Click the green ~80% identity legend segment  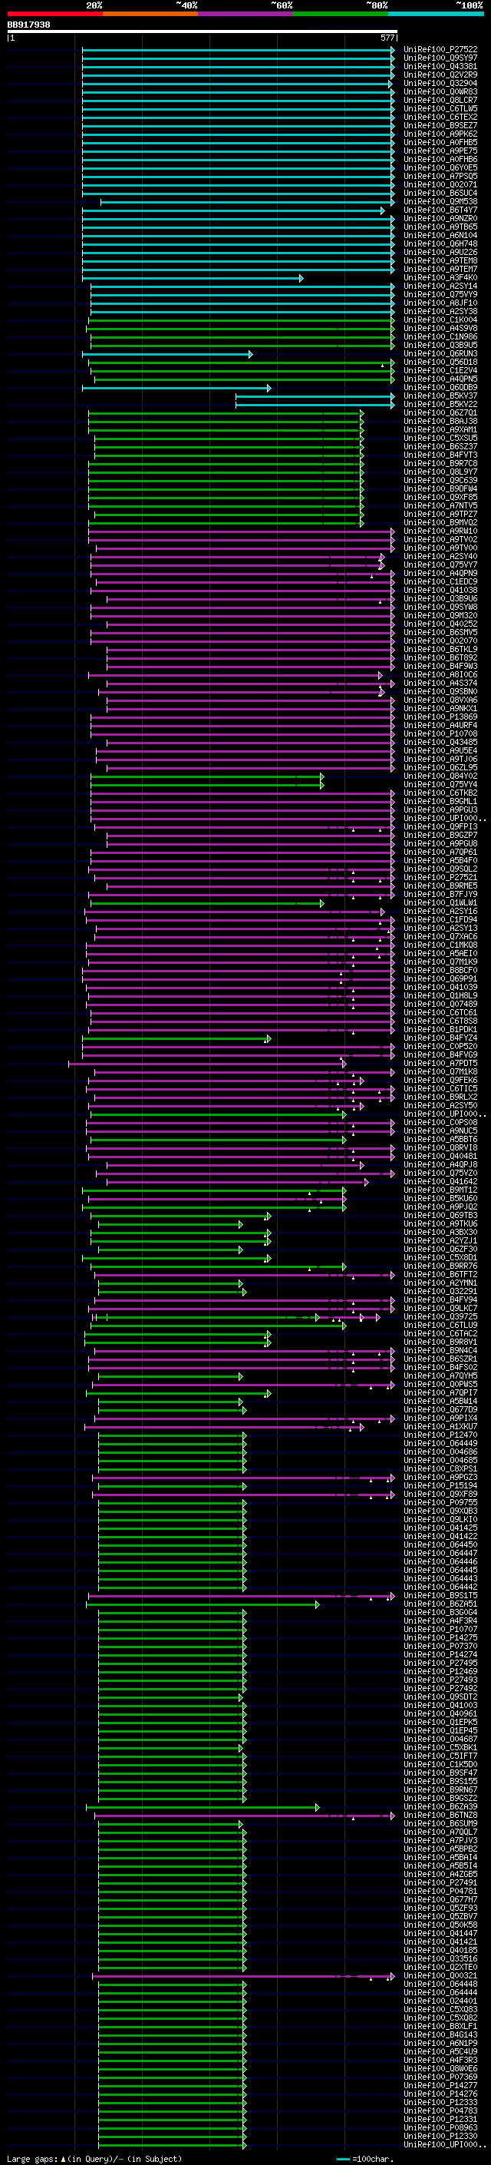click(x=340, y=14)
